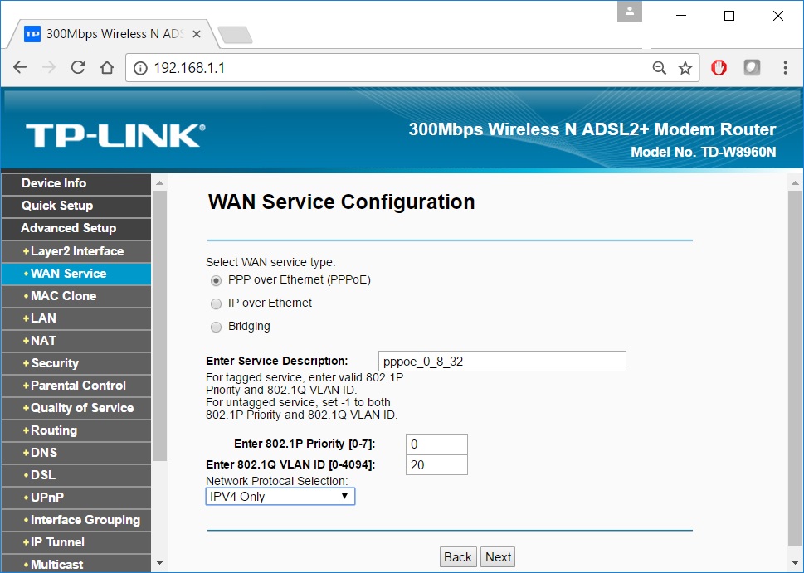Screen dimensions: 804x573
Task: Open Device Info page
Action: point(76,183)
